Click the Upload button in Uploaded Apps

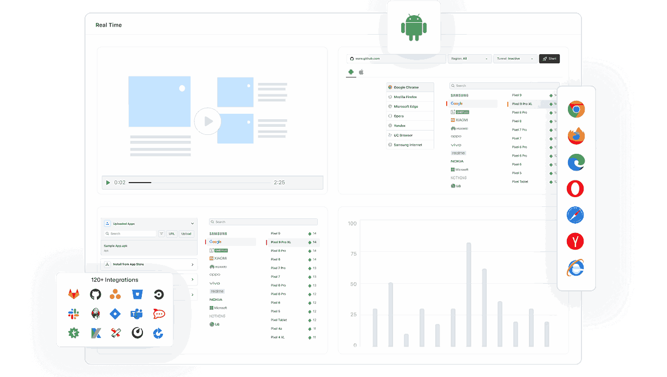[186, 233]
